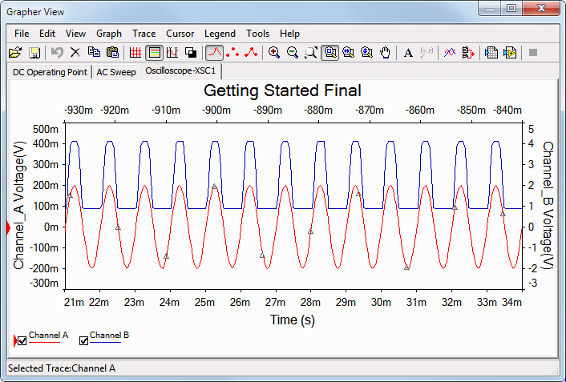The image size is (566, 382).
Task: Click the 500m label on left axis
Action: click(46, 129)
